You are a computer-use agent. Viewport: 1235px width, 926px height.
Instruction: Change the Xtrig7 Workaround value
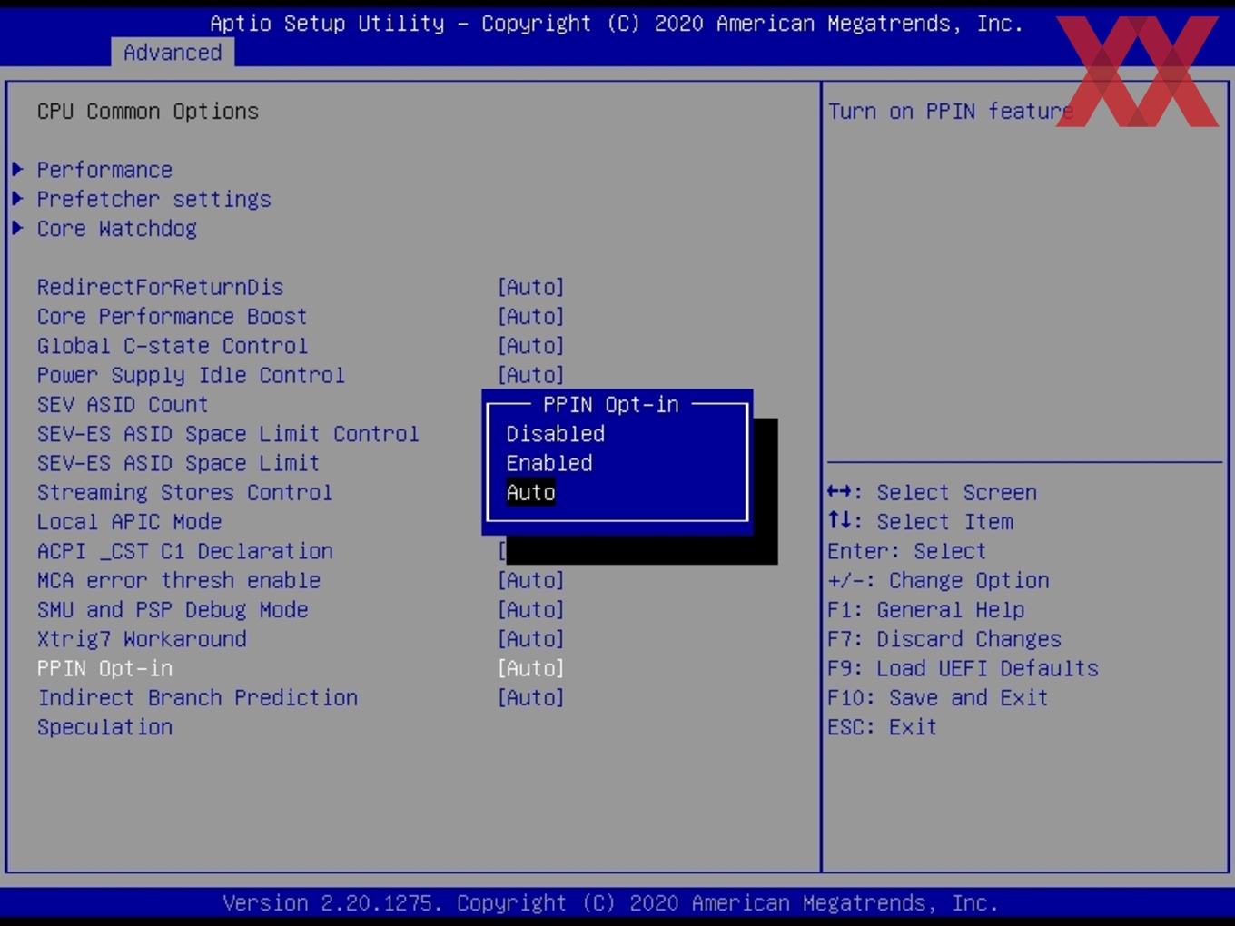530,639
